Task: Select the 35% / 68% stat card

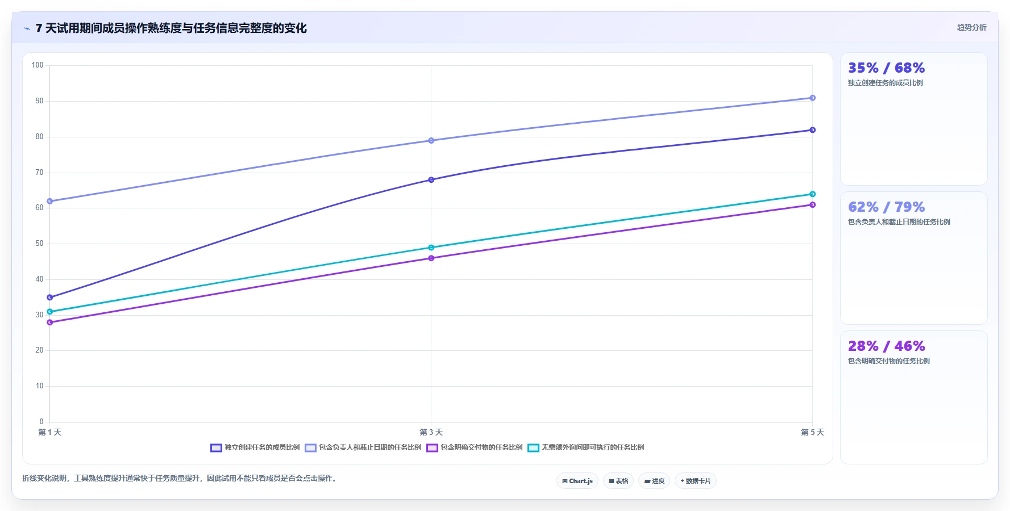Action: (x=914, y=119)
